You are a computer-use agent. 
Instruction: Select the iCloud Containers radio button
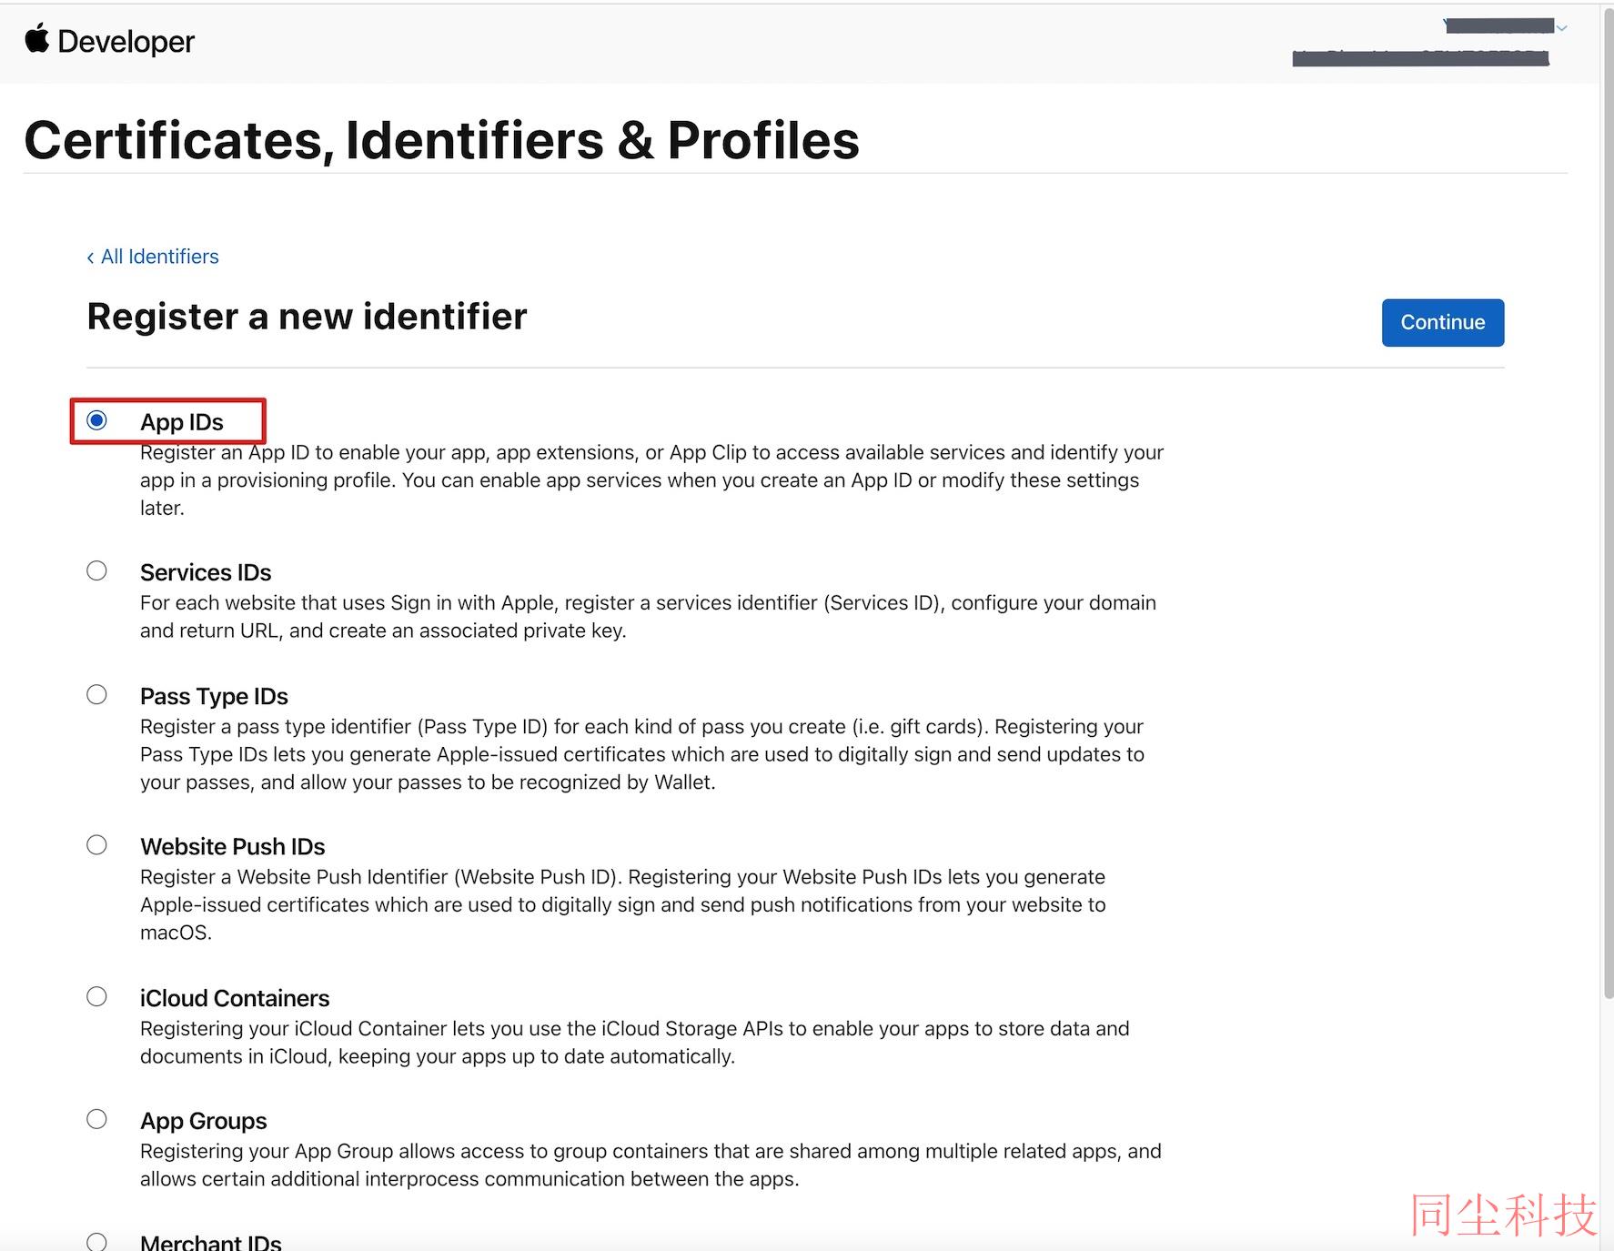[96, 996]
